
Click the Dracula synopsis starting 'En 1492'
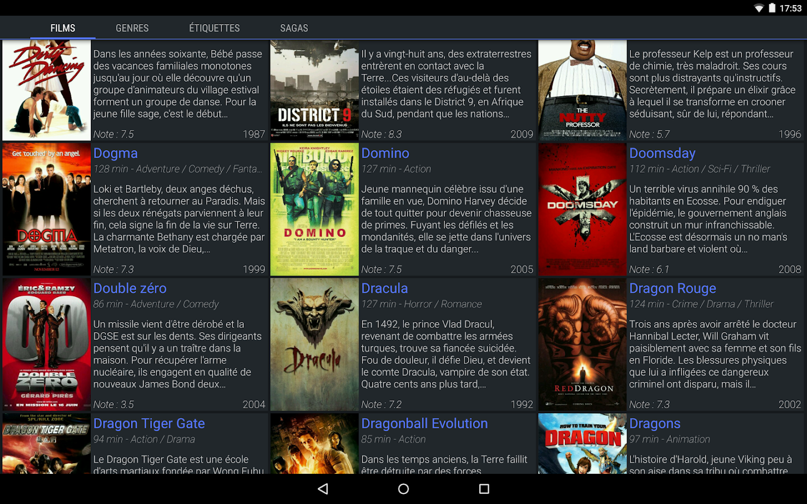click(x=446, y=354)
